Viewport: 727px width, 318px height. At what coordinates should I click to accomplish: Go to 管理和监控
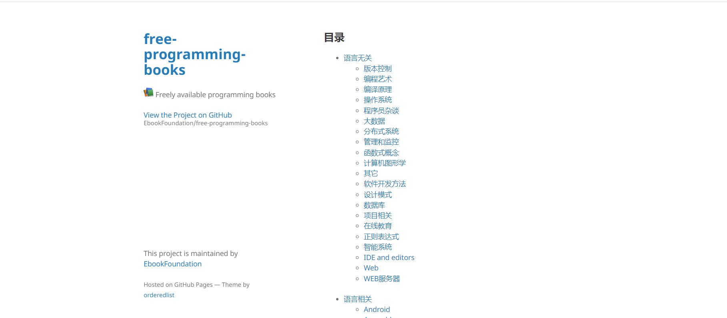point(381,142)
